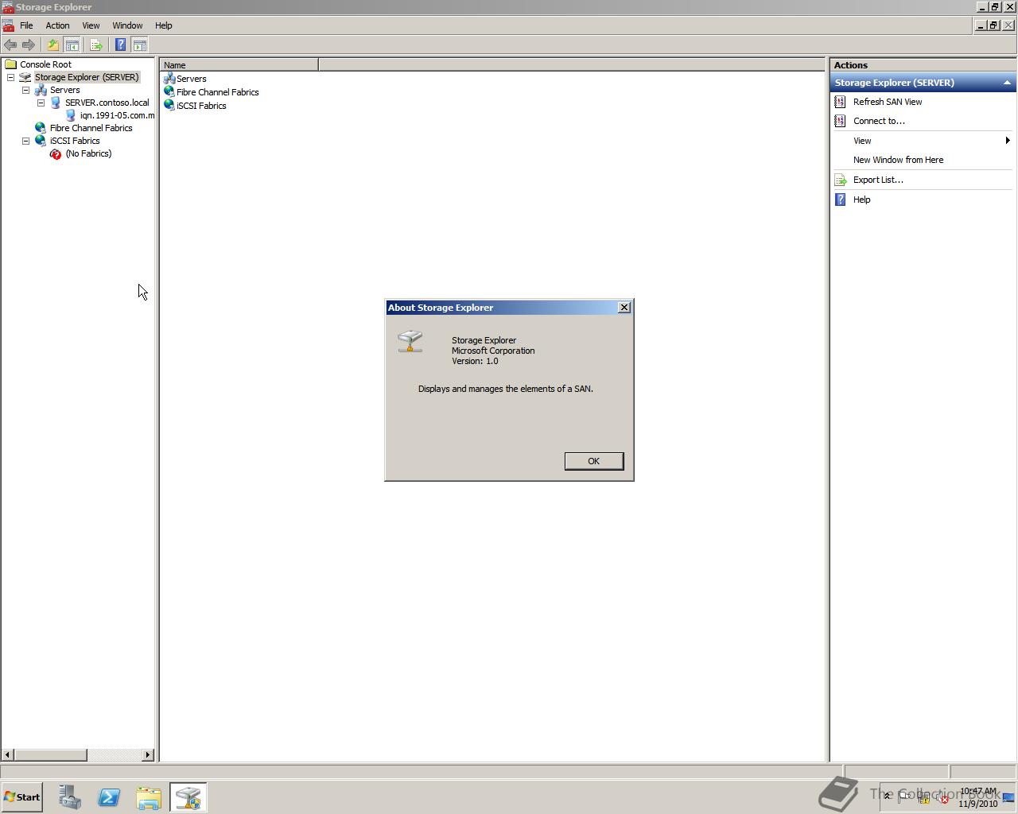
Task: Select (No Fabrics) tree item
Action: [x=88, y=153]
